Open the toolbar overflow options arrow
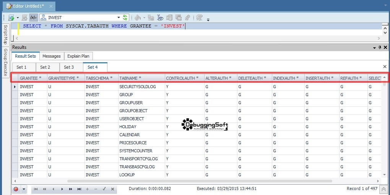This screenshot has width=390, height=195. point(208,19)
